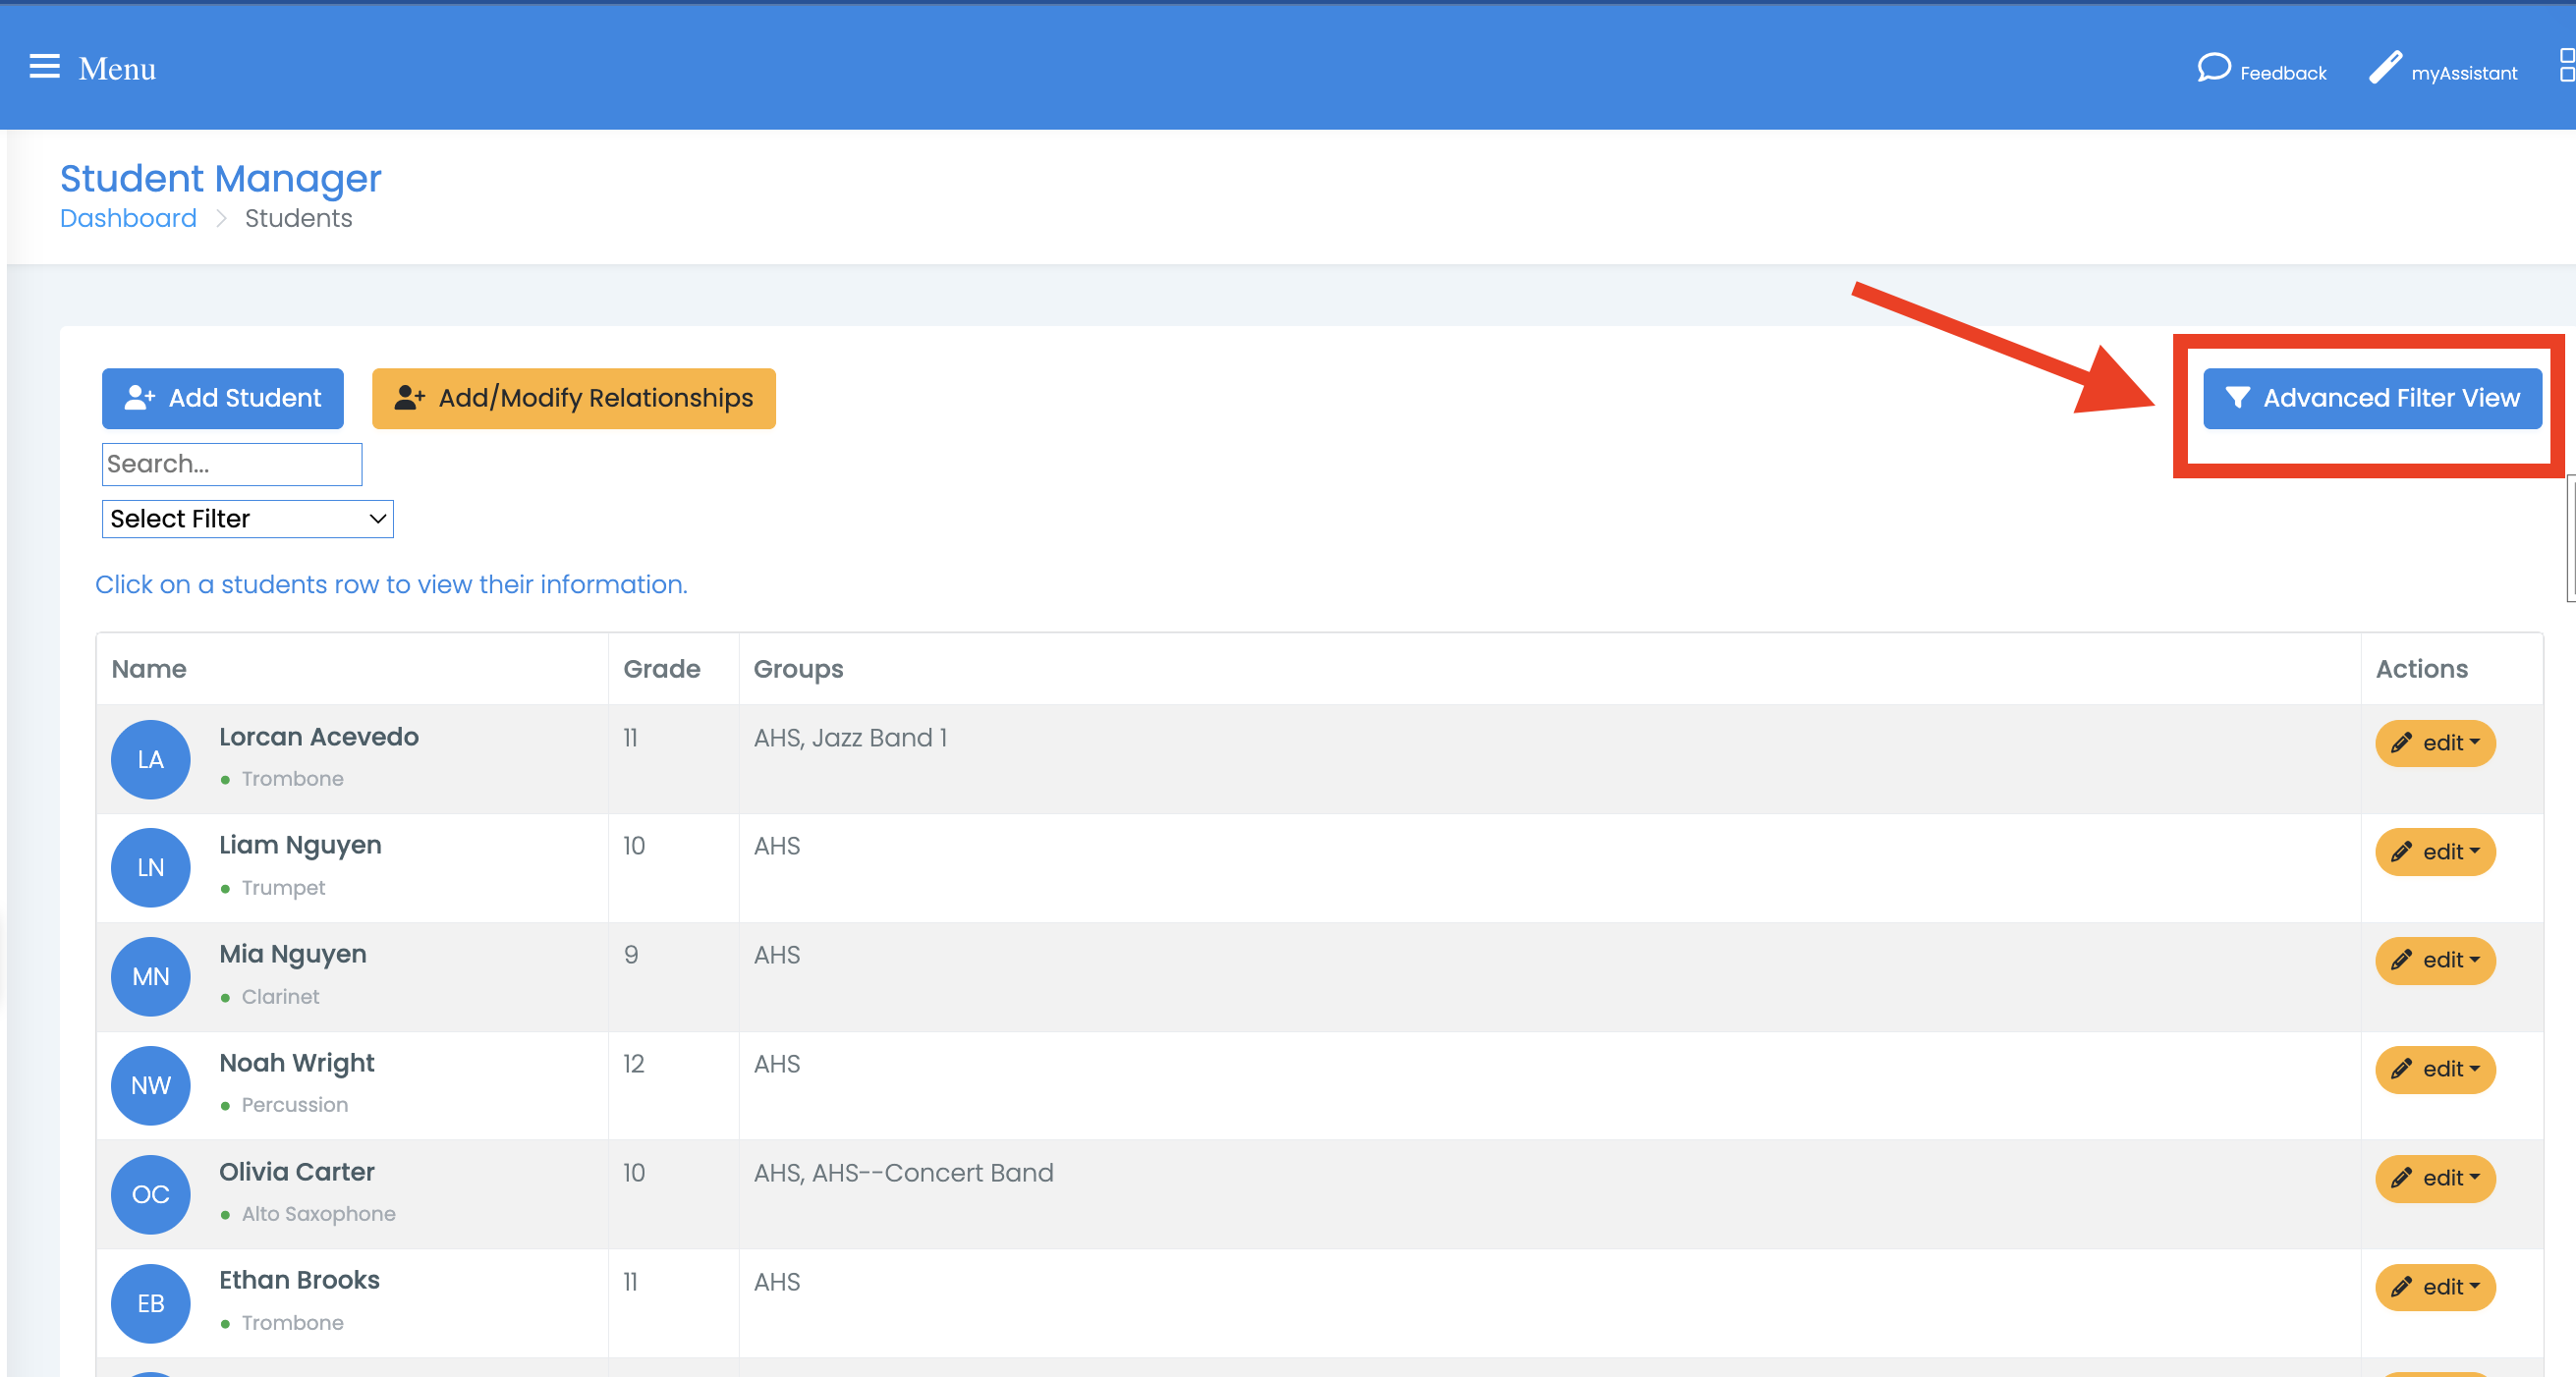Open the Advanced Filter View
The image size is (2576, 1377).
(2372, 398)
